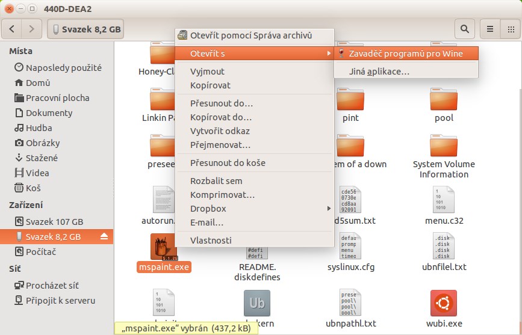
Task: Click the mspaint.exe file icon
Action: [164, 247]
